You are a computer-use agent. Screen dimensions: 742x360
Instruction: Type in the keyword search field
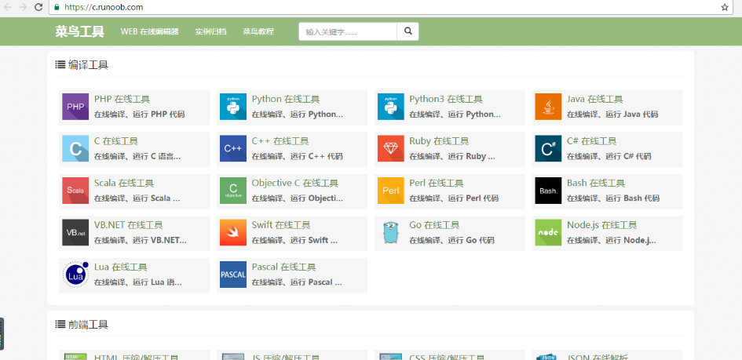349,32
